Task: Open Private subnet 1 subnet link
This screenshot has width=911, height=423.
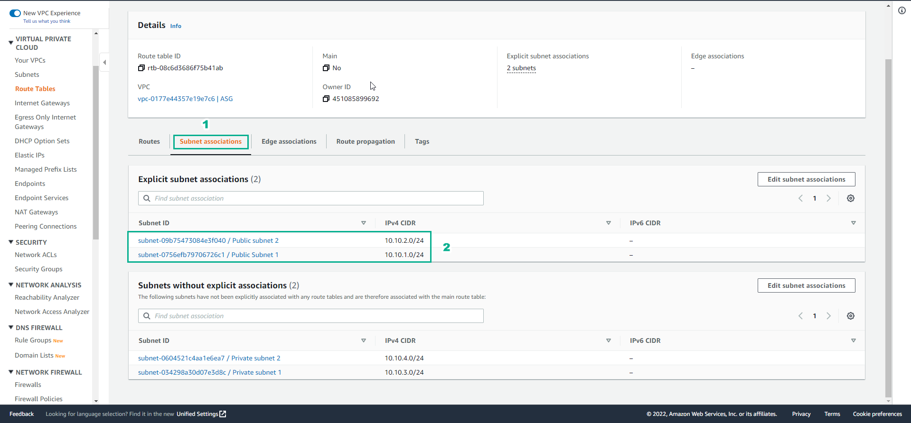Action: (x=210, y=372)
